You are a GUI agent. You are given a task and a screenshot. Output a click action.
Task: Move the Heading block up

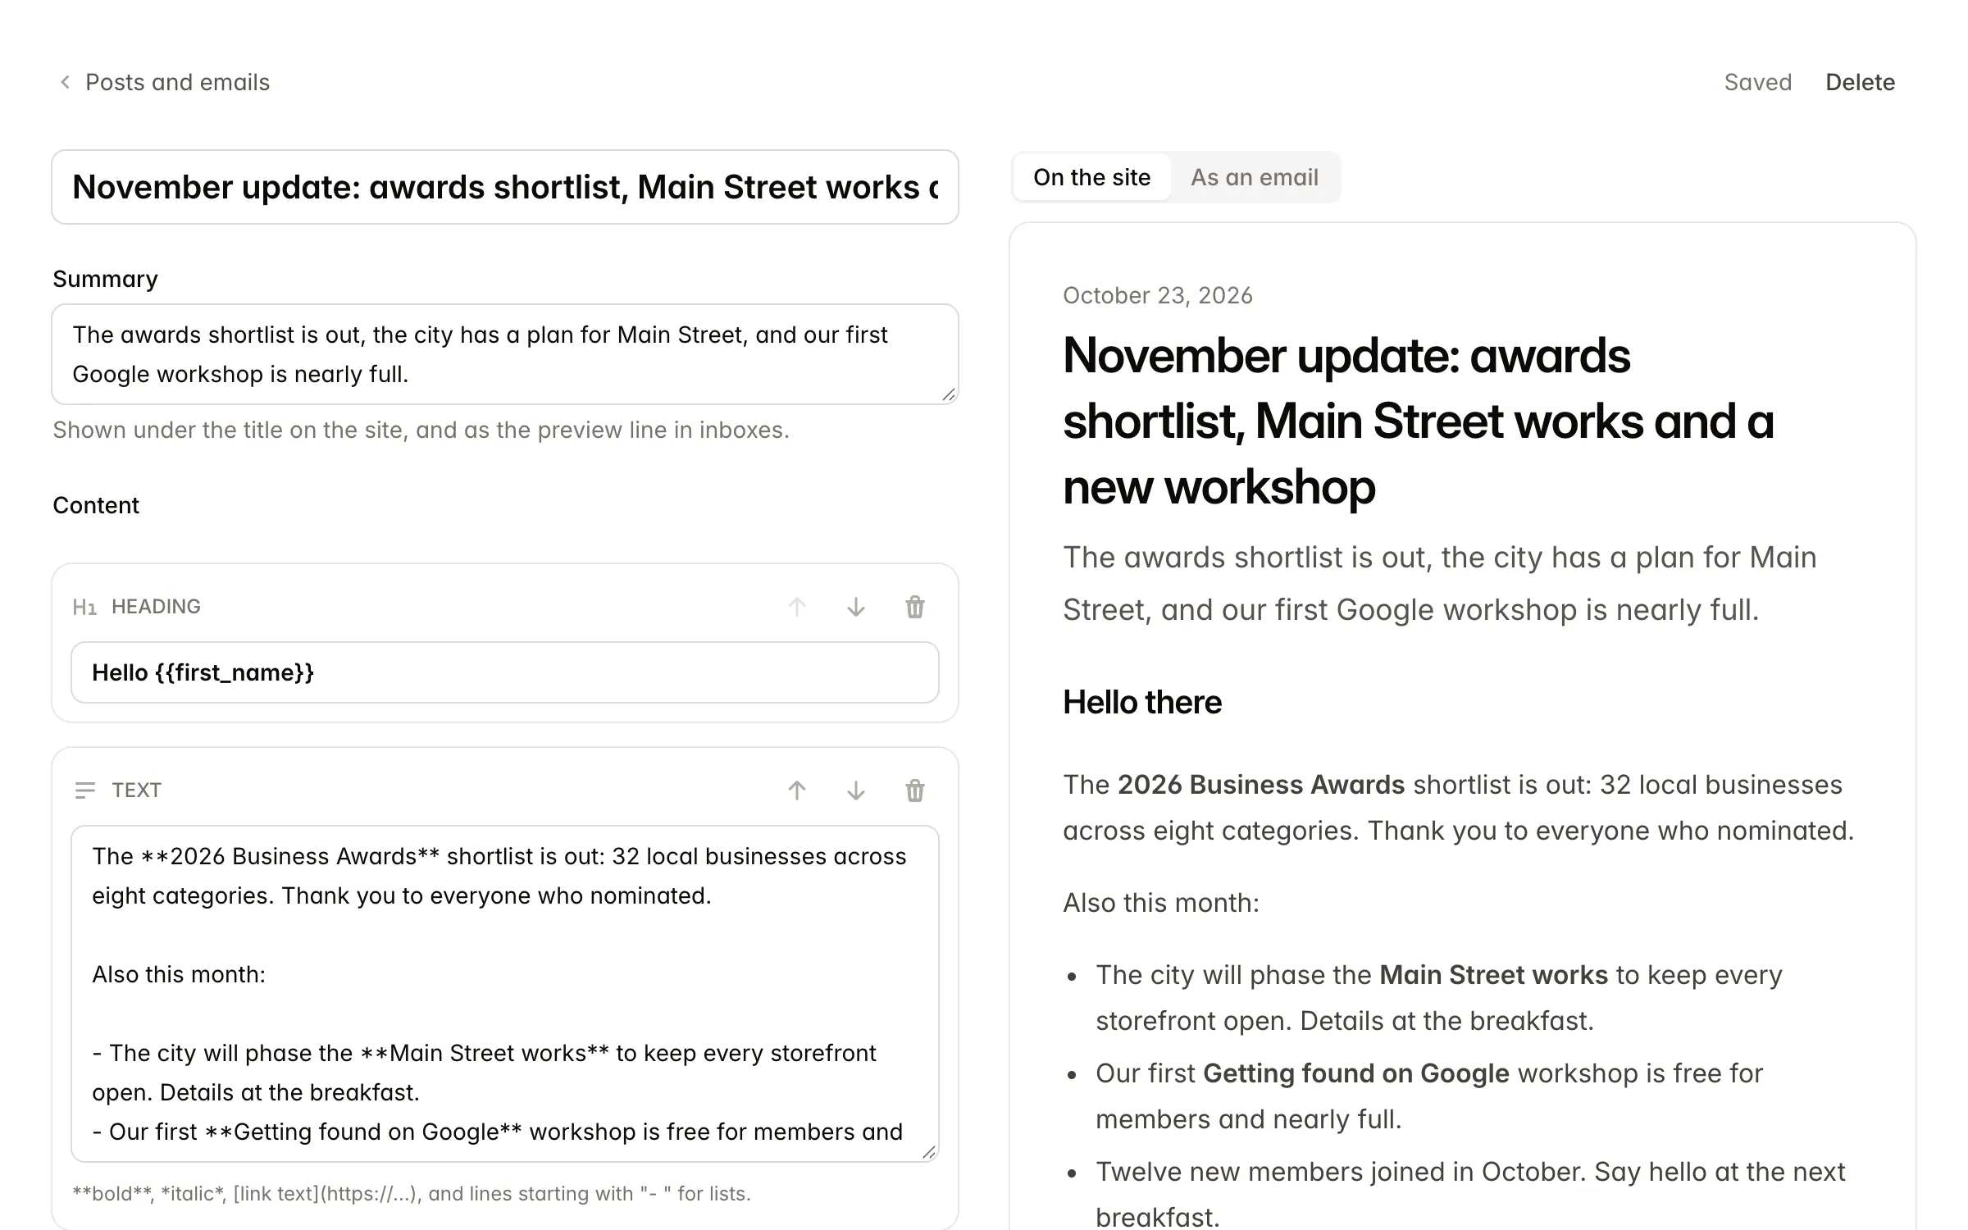pos(797,607)
